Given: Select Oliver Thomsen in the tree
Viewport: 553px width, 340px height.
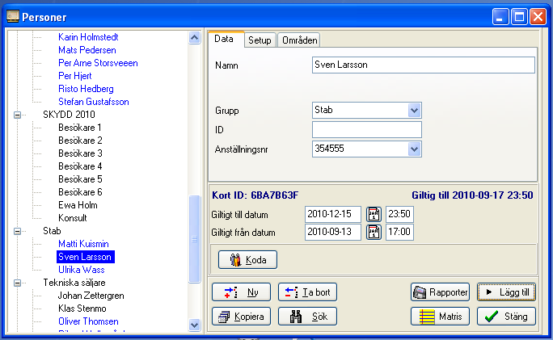Looking at the screenshot, I should (88, 321).
